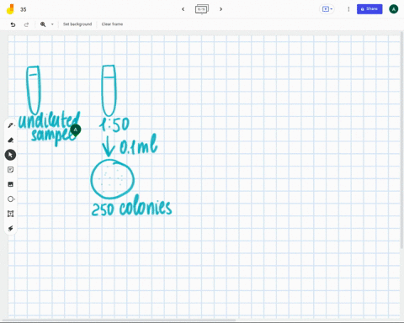Click the zoom magnifier icon
This screenshot has width=404, height=323.
coord(43,24)
